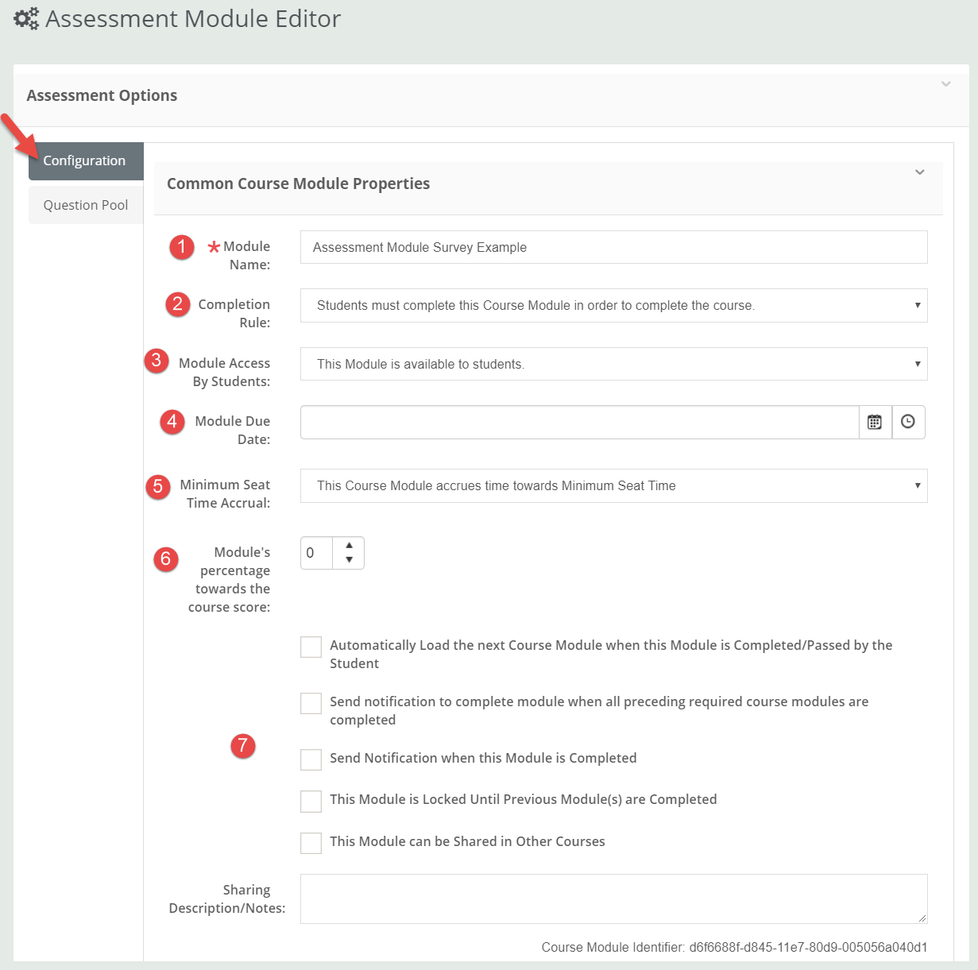Image resolution: width=978 pixels, height=970 pixels.
Task: Click red marker 1 beside Module Name
Action: [x=181, y=247]
